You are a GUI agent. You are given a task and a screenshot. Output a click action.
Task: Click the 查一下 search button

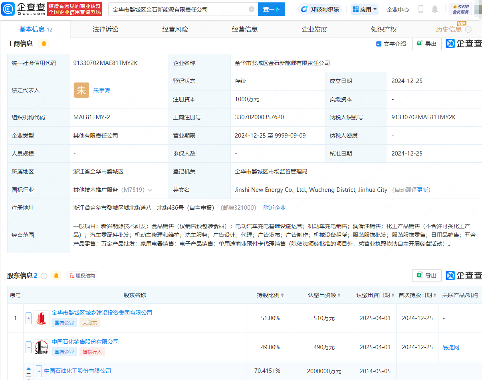tap(272, 9)
